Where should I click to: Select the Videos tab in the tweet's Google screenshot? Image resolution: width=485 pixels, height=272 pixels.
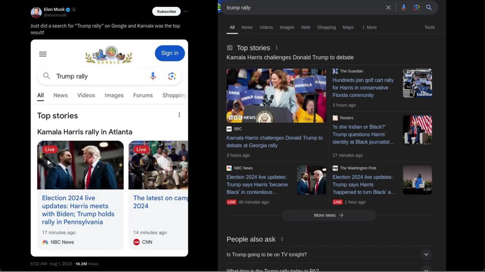click(x=86, y=95)
